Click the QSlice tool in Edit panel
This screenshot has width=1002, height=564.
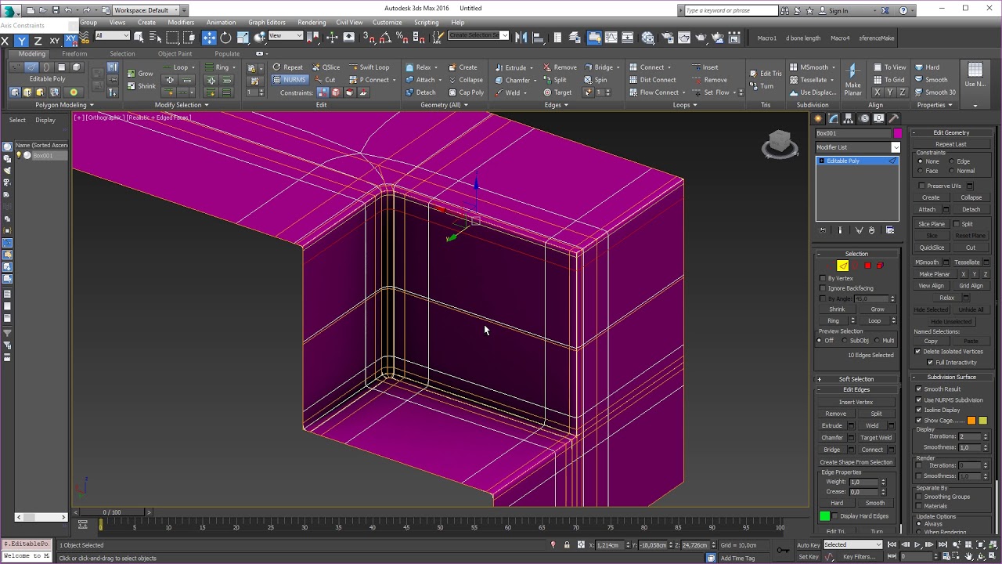click(326, 67)
